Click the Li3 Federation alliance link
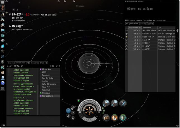This screenshot has height=128, width=180. pos(18,21)
